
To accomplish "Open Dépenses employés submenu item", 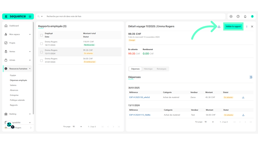I will coord(18,80).
